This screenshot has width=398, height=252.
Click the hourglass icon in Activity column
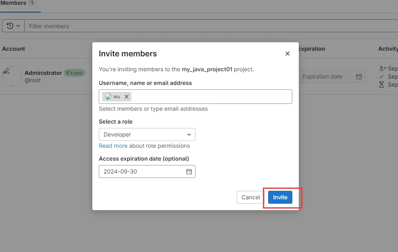pyautogui.click(x=381, y=85)
